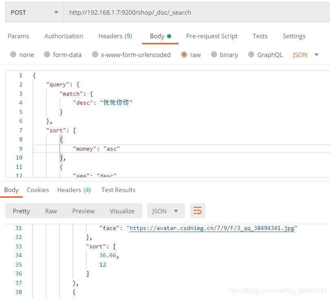330x298 pixels.
Task: Show response Cookies tab
Action: [x=38, y=190]
